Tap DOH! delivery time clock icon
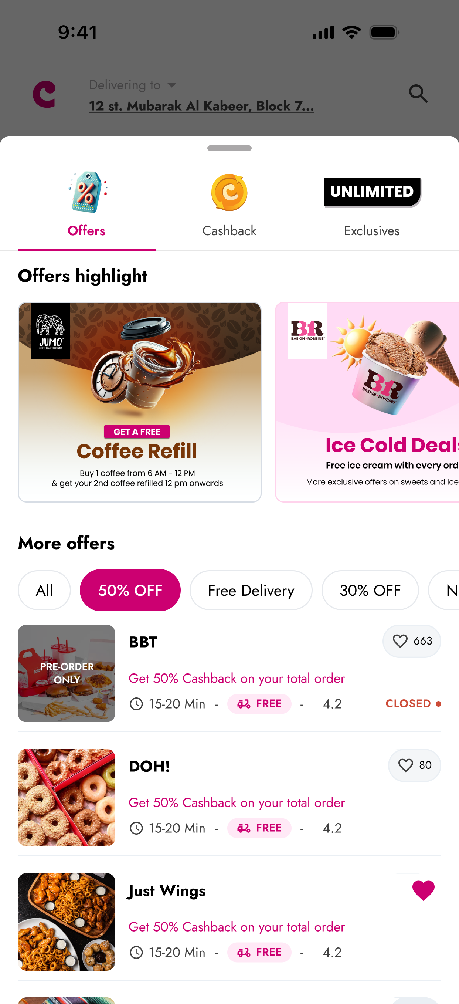The image size is (459, 1004). tap(136, 828)
